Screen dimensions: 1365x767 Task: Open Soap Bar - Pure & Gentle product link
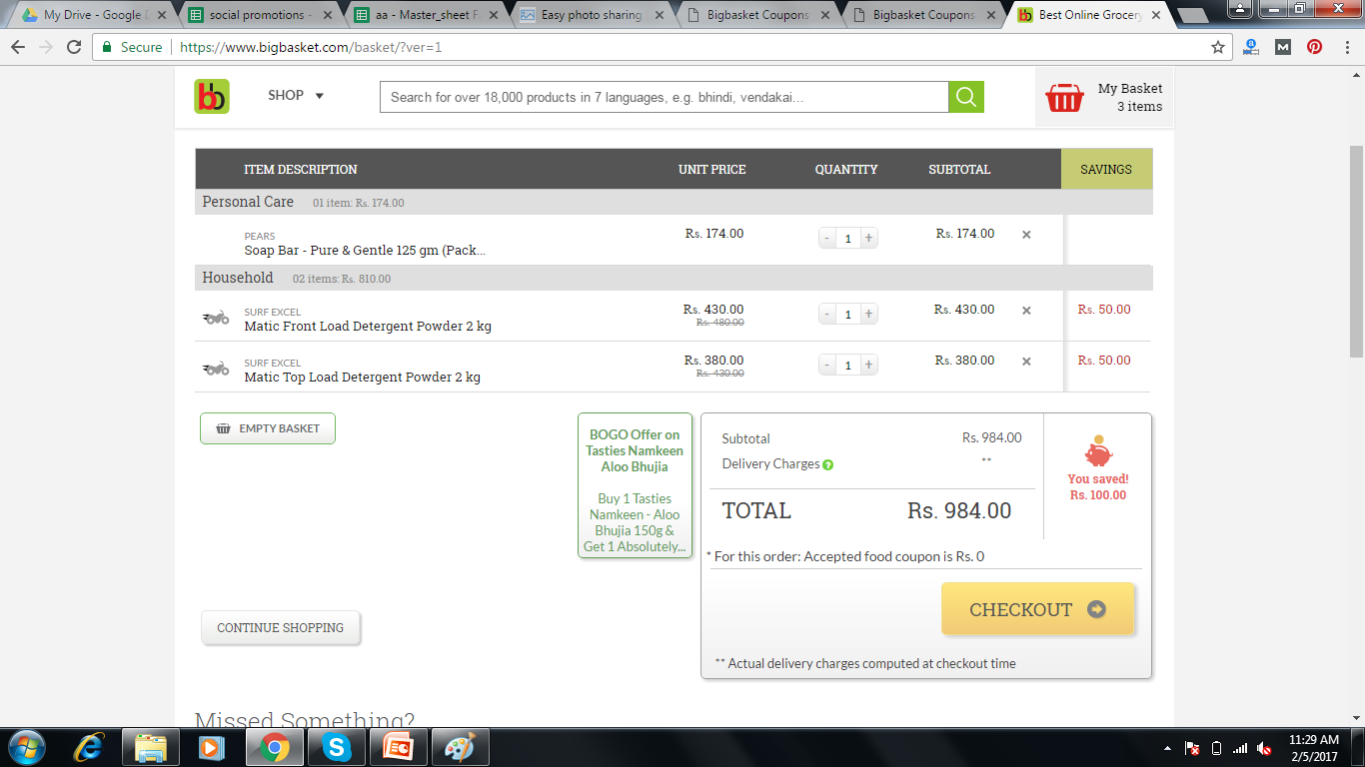pos(365,251)
